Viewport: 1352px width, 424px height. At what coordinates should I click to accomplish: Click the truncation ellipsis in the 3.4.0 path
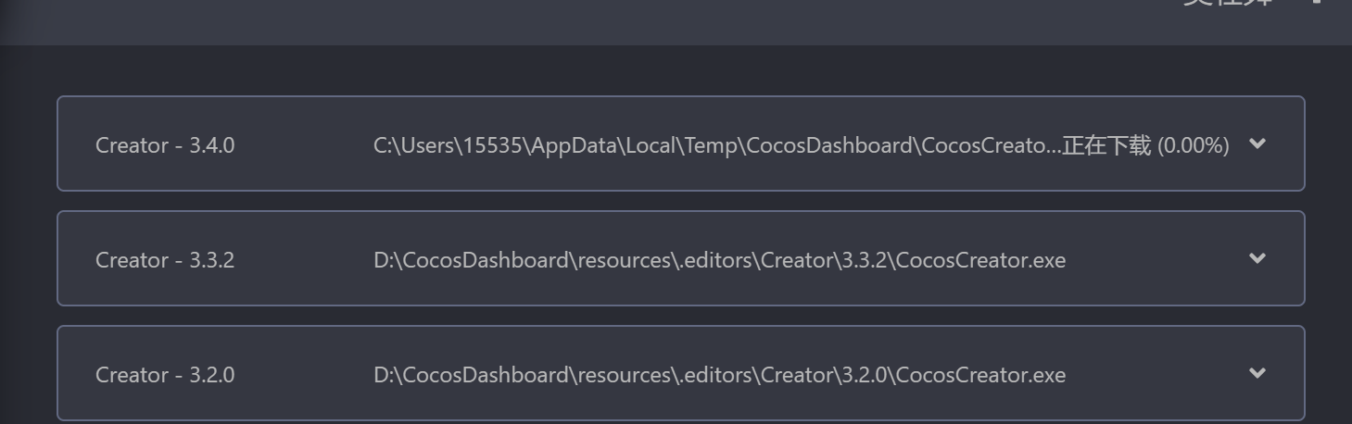[1053, 147]
